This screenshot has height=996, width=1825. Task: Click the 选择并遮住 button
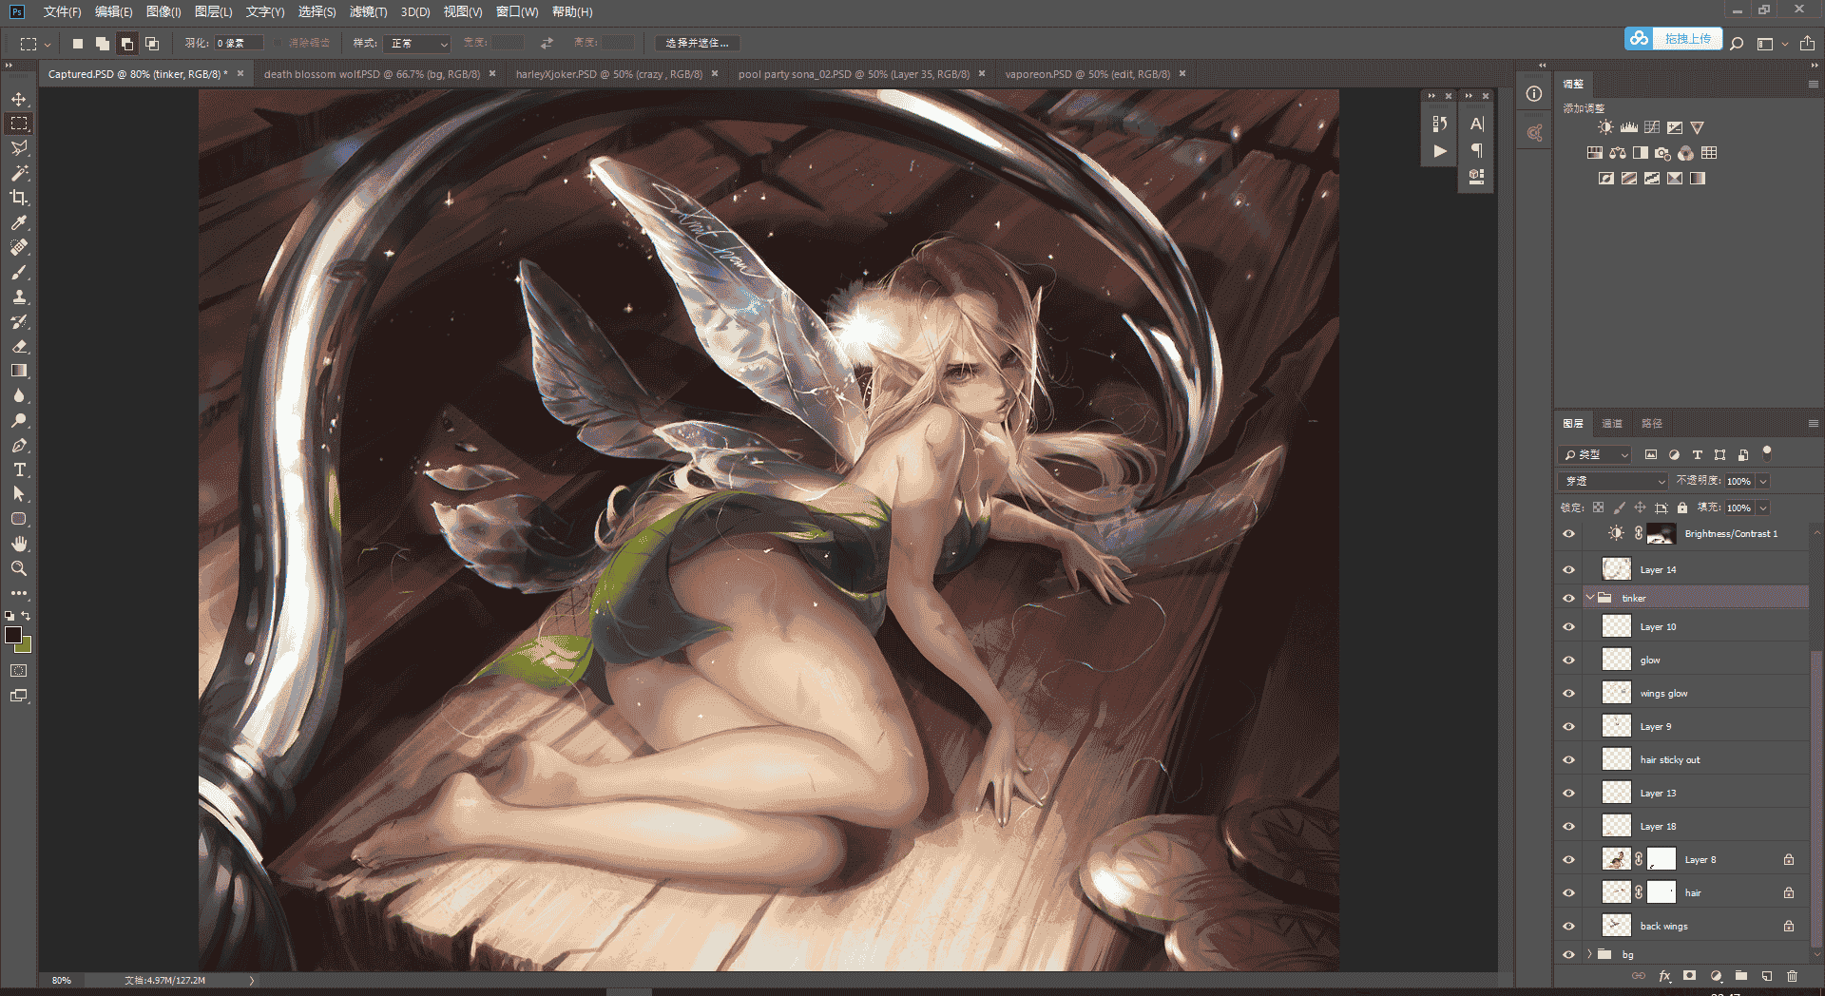(x=697, y=43)
